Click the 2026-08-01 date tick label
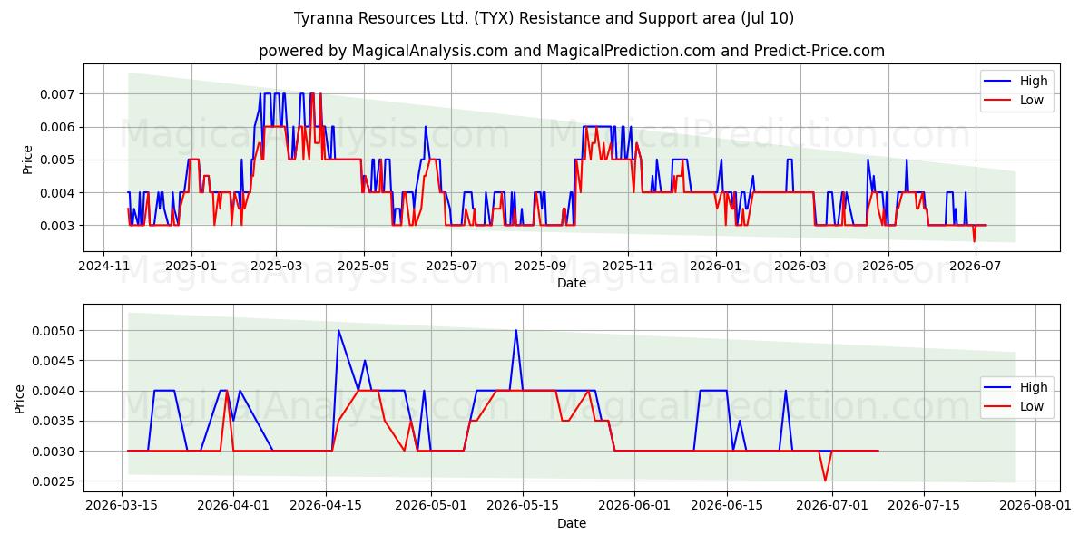This screenshot has width=1089, height=544. [x=1035, y=506]
